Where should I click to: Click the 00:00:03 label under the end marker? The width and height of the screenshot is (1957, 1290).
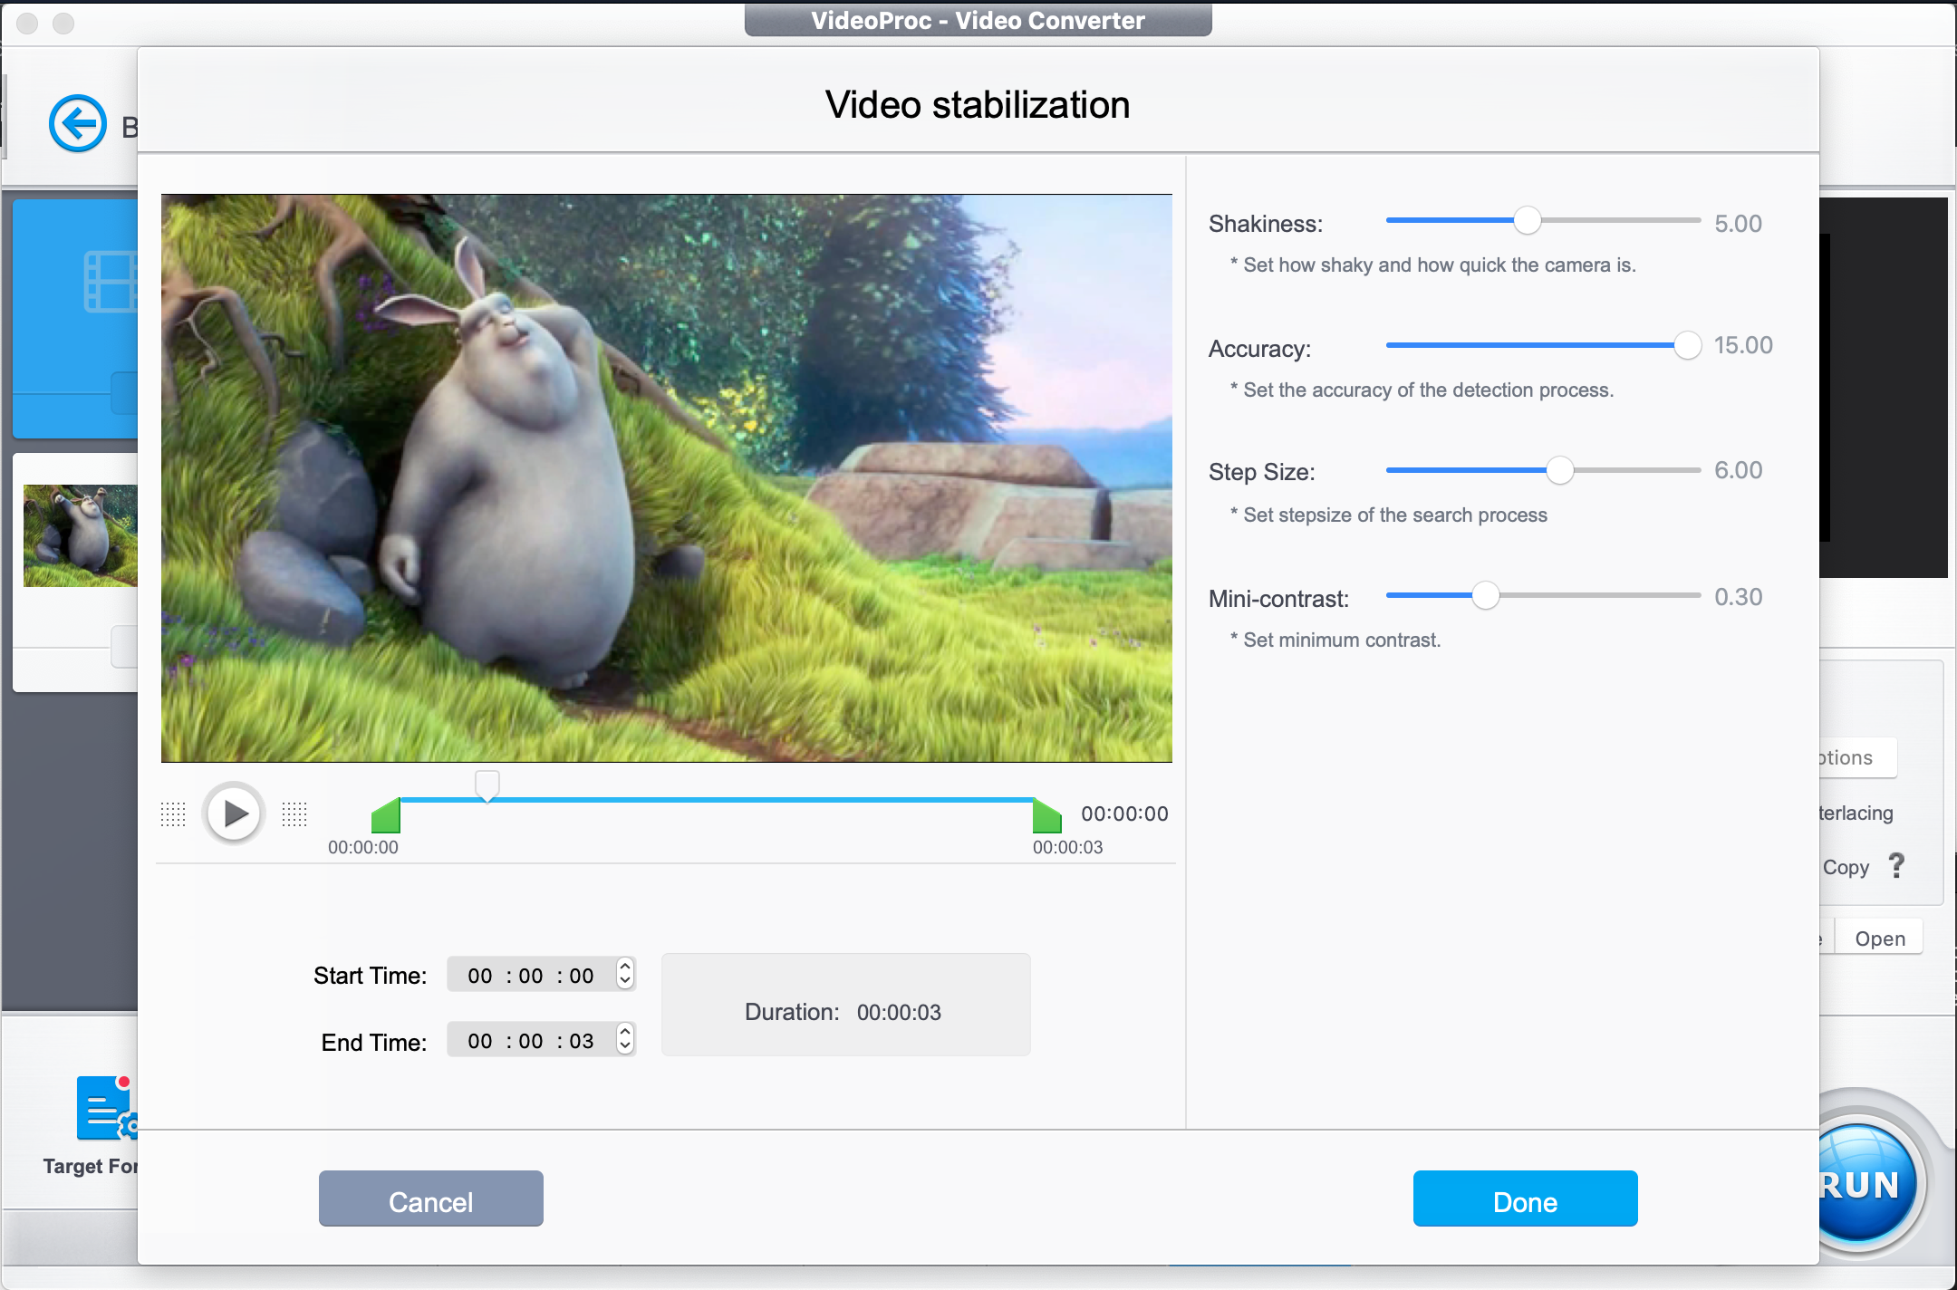pos(1068,847)
